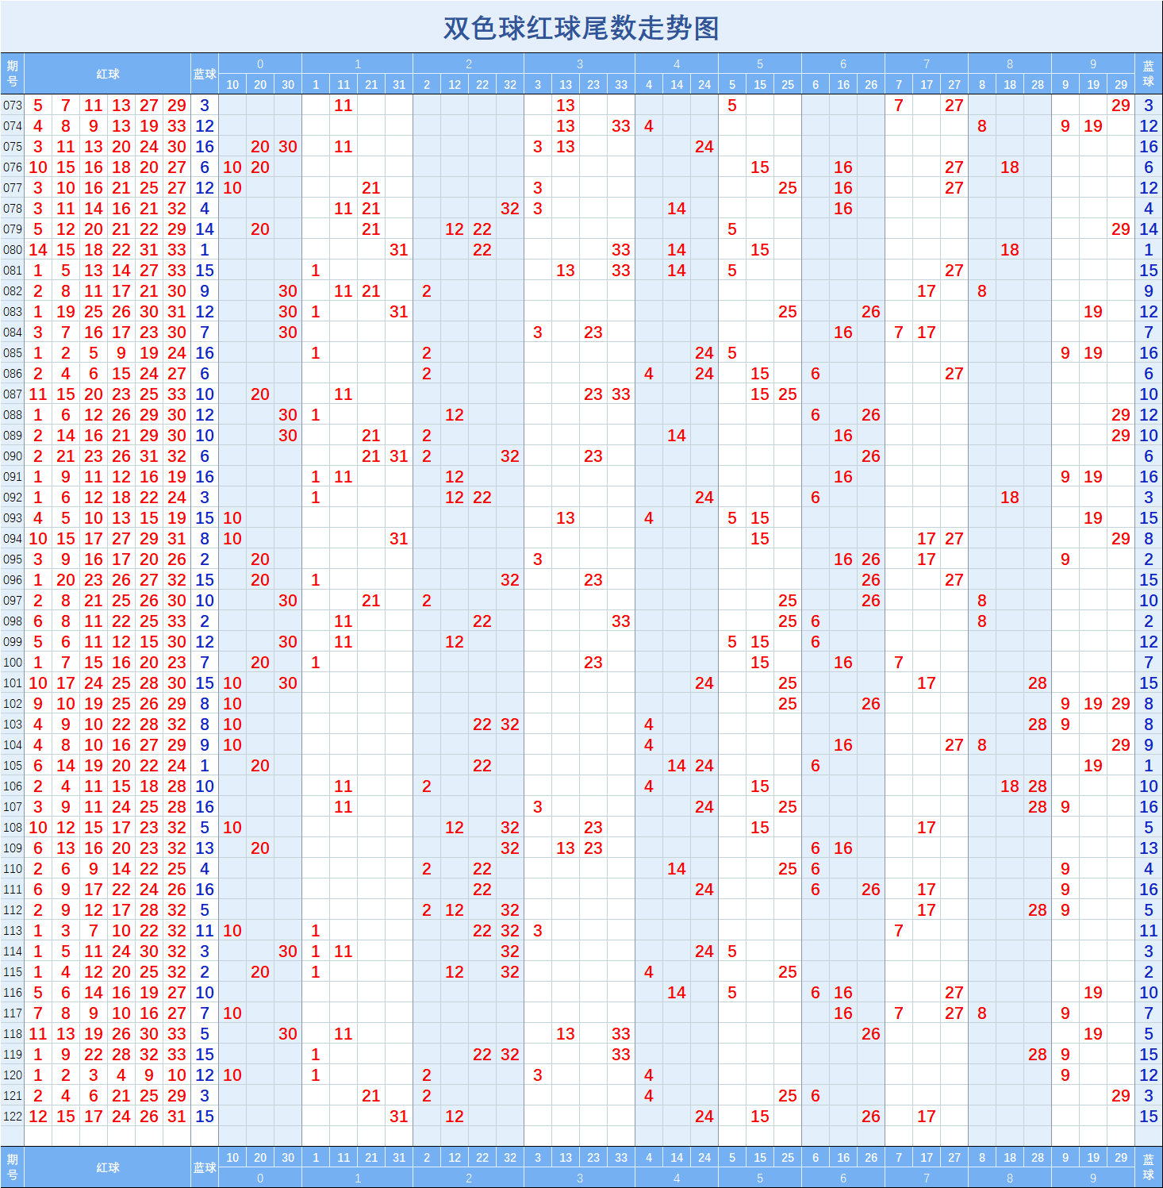Select period number 076 row label

(x=13, y=167)
